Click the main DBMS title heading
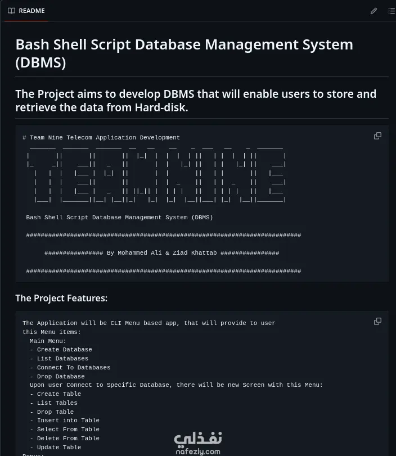Viewport: 396px width, 456px height. 184,53
